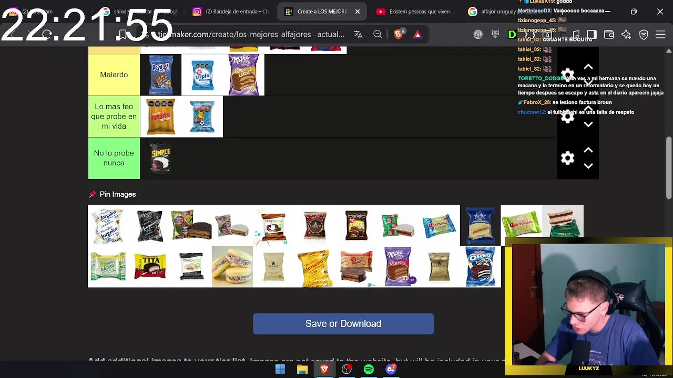Move 'Lo mas feo' row down with its arrow
This screenshot has height=378, width=673.
588,124
